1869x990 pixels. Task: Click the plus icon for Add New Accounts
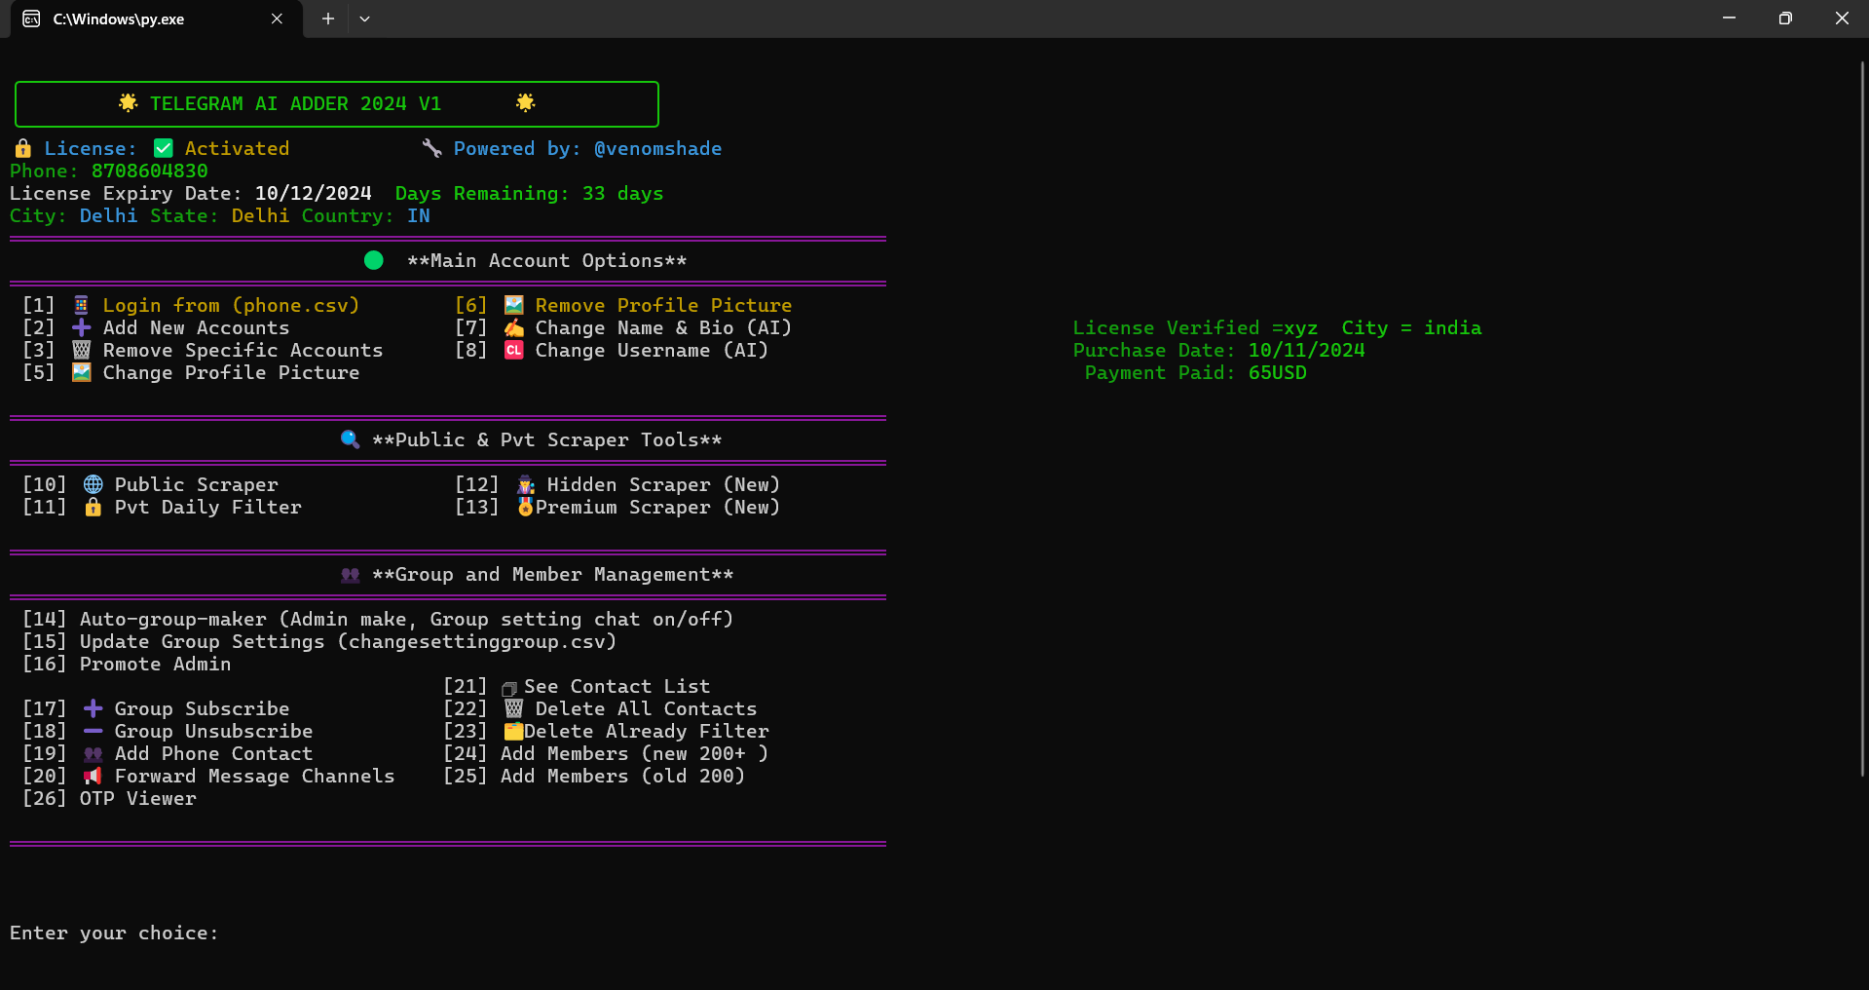(82, 327)
